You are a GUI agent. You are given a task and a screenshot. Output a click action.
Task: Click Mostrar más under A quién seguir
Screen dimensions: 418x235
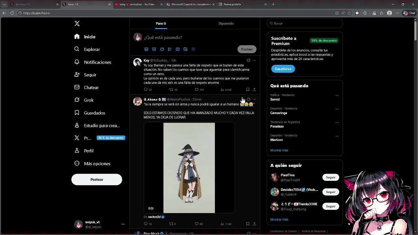tap(279, 220)
